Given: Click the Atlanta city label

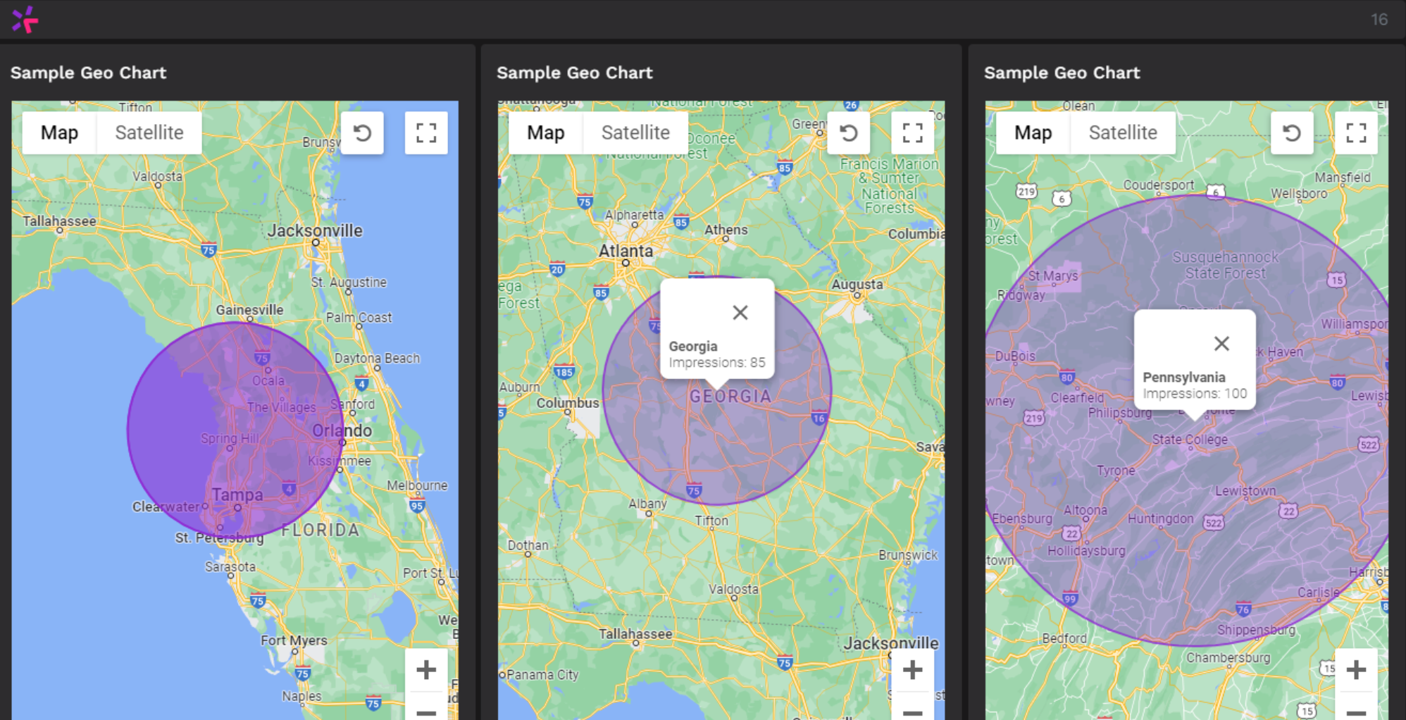Looking at the screenshot, I should click(626, 251).
